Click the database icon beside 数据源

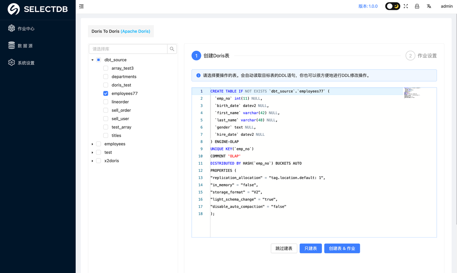[x=11, y=45]
